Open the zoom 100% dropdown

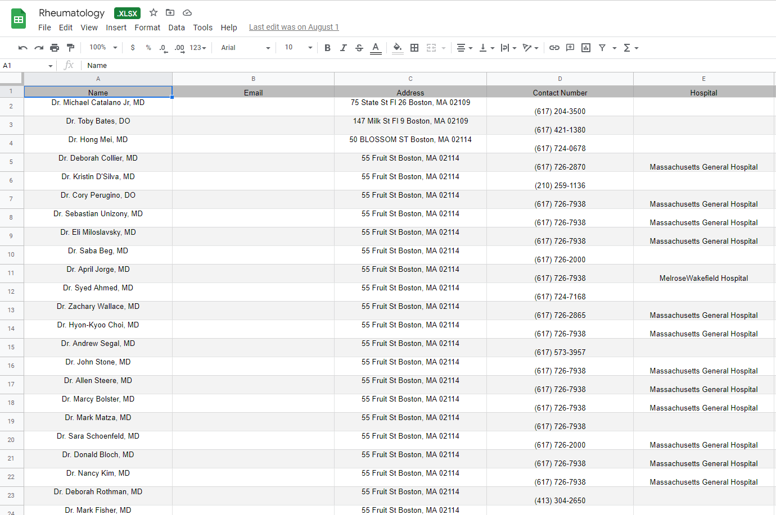tap(103, 48)
